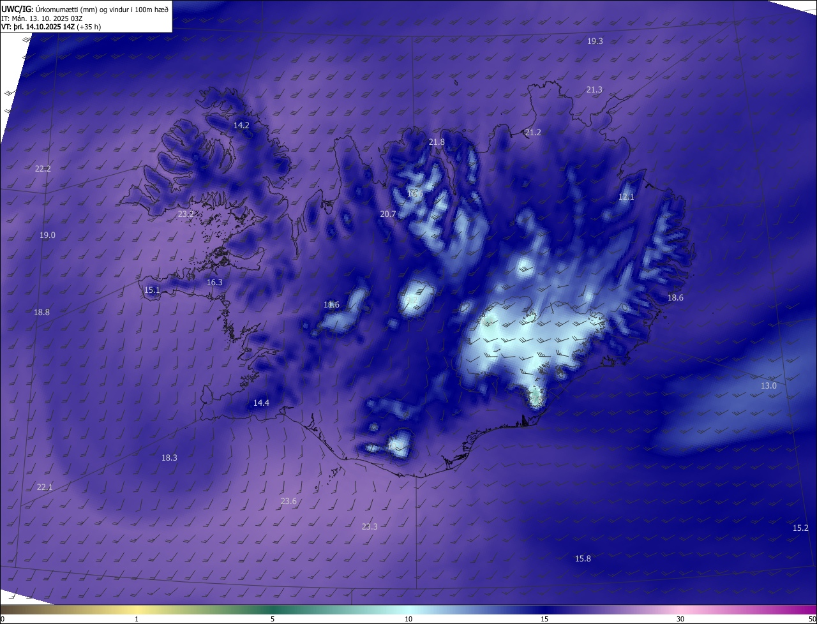Click the 15.1 wind value label
Viewport: 817px width, 624px height.
(152, 290)
